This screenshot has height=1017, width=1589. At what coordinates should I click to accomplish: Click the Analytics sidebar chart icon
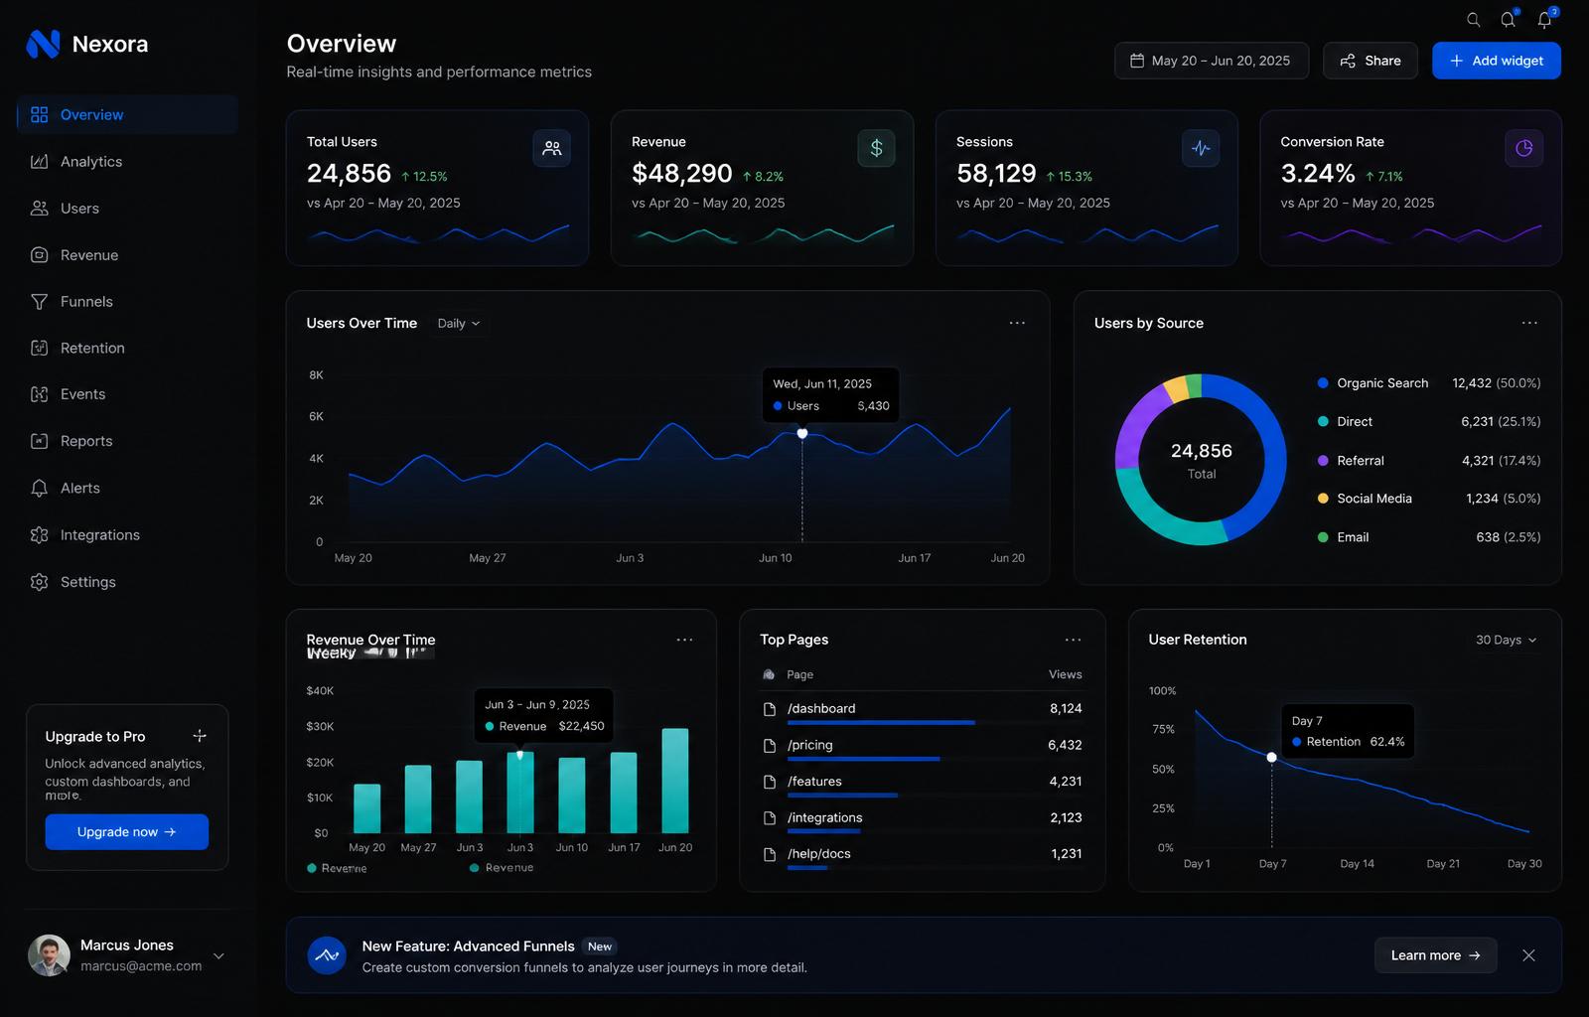coord(39,161)
